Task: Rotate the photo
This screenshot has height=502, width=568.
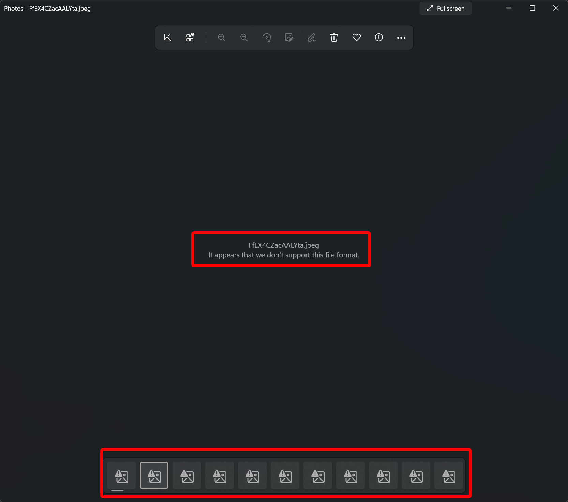Action: (267, 37)
